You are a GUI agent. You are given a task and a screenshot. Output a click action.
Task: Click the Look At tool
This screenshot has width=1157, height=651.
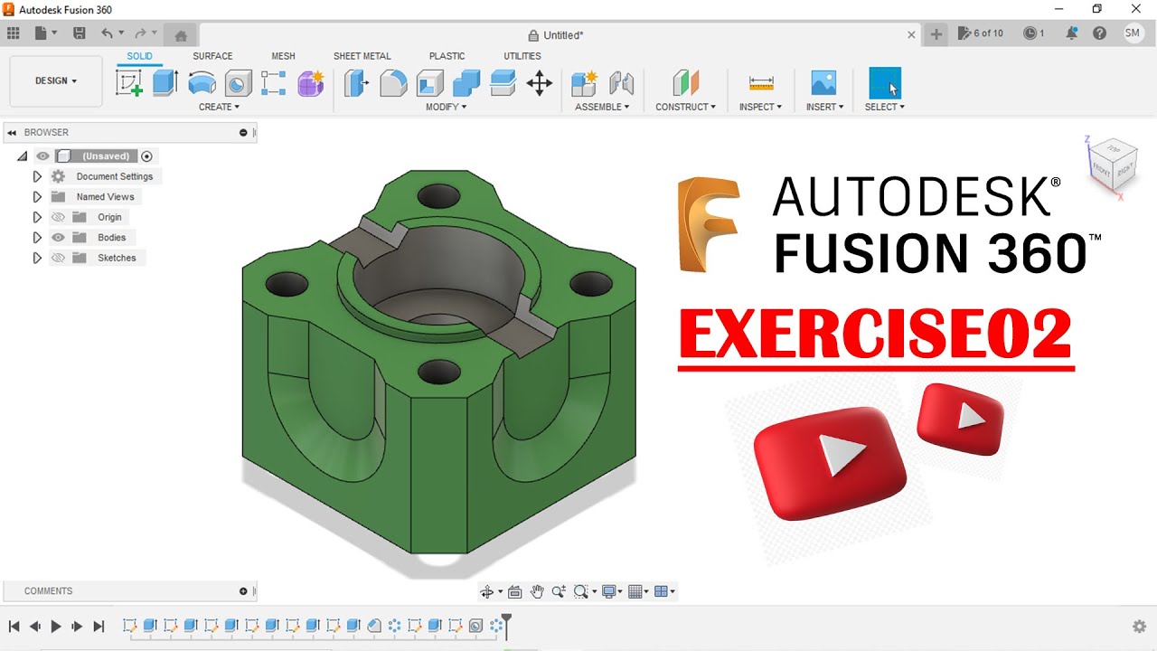coord(515,591)
